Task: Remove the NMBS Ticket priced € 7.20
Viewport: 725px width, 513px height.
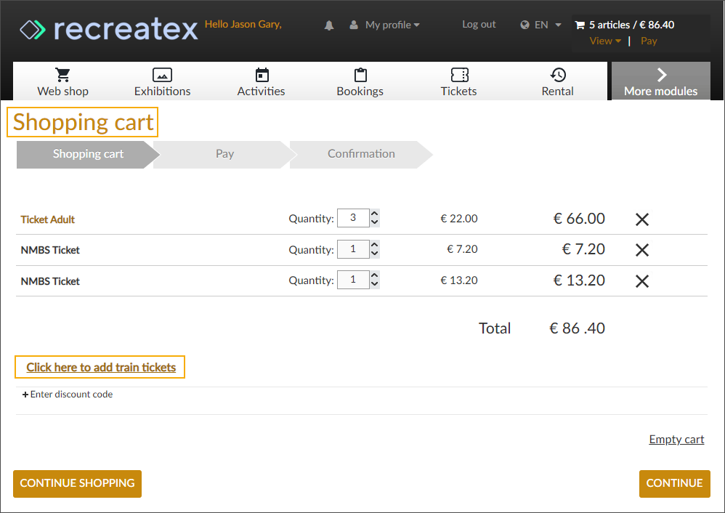Action: pyautogui.click(x=641, y=250)
